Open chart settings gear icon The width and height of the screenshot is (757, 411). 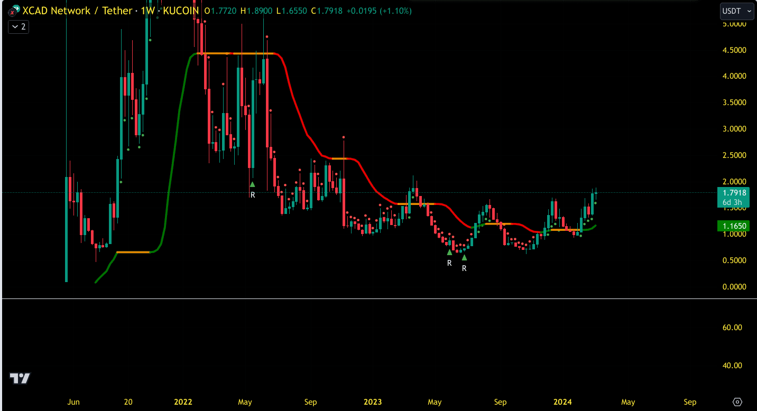[738, 402]
